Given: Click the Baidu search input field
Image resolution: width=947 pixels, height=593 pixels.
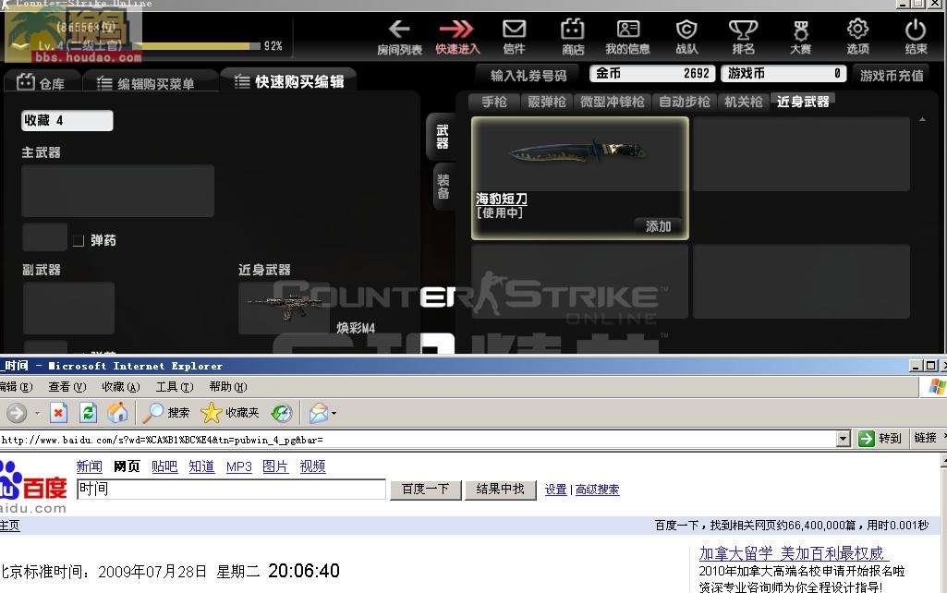Looking at the screenshot, I should tap(231, 490).
